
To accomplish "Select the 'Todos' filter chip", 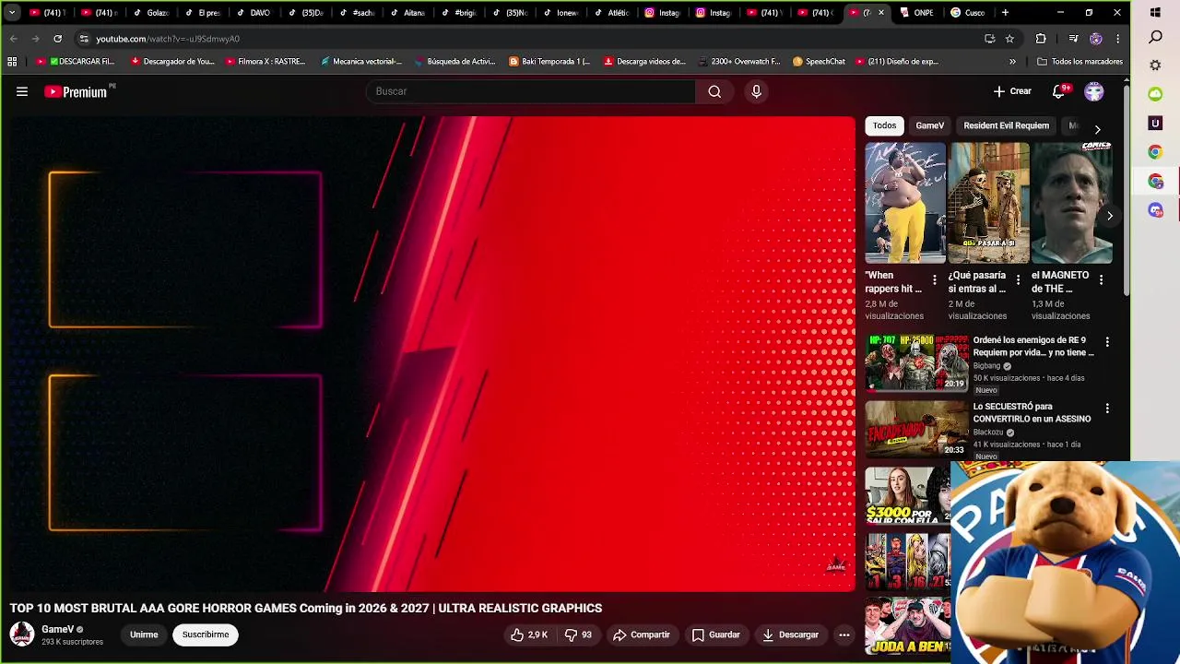I will click(x=884, y=125).
